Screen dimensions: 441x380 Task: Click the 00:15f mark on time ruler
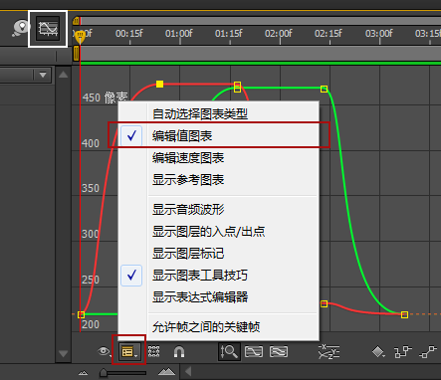coord(129,34)
